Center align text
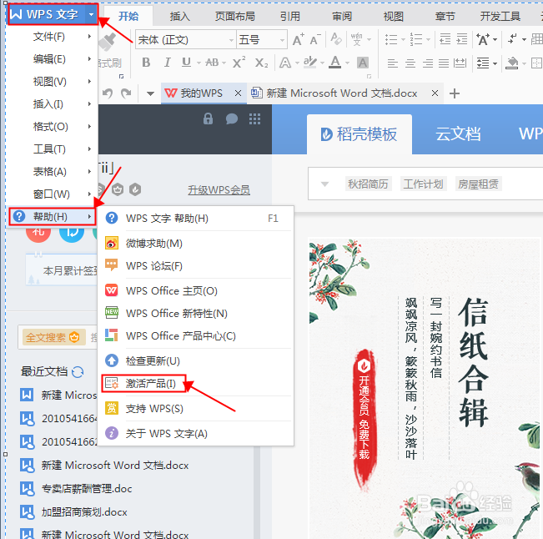This screenshot has width=543, height=539. pyautogui.click(x=410, y=63)
